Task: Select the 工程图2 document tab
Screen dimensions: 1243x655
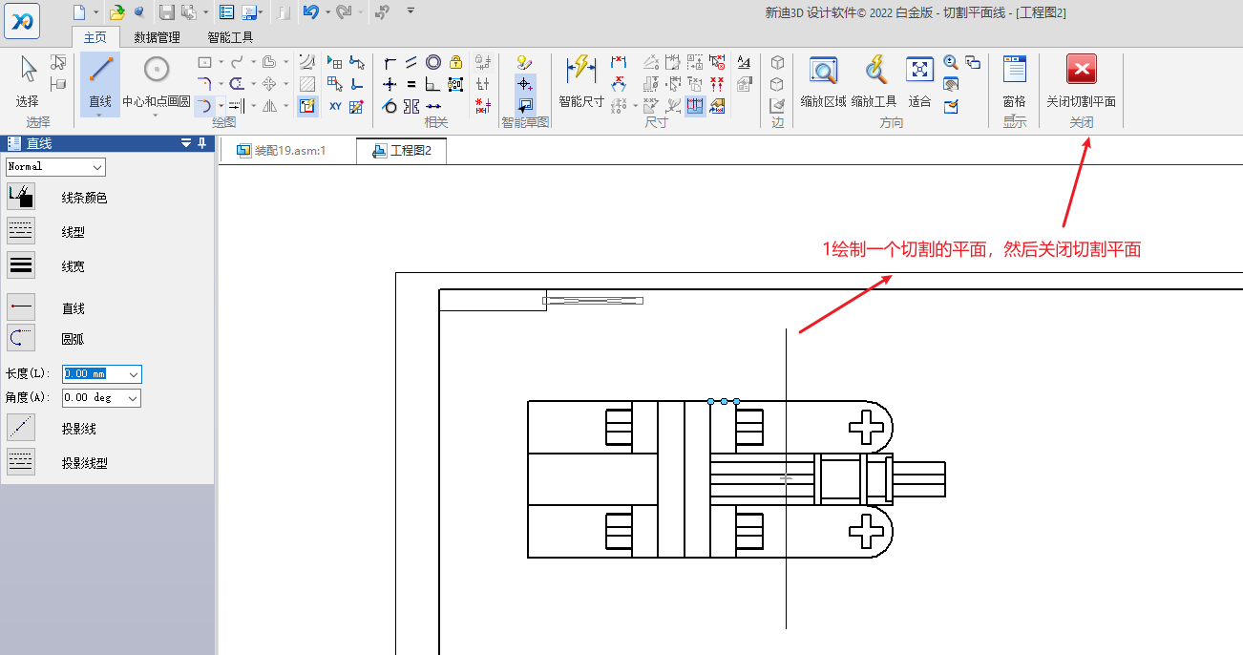Action: point(402,150)
